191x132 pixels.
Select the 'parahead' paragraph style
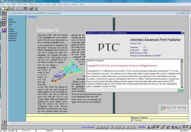[x=12, y=36]
